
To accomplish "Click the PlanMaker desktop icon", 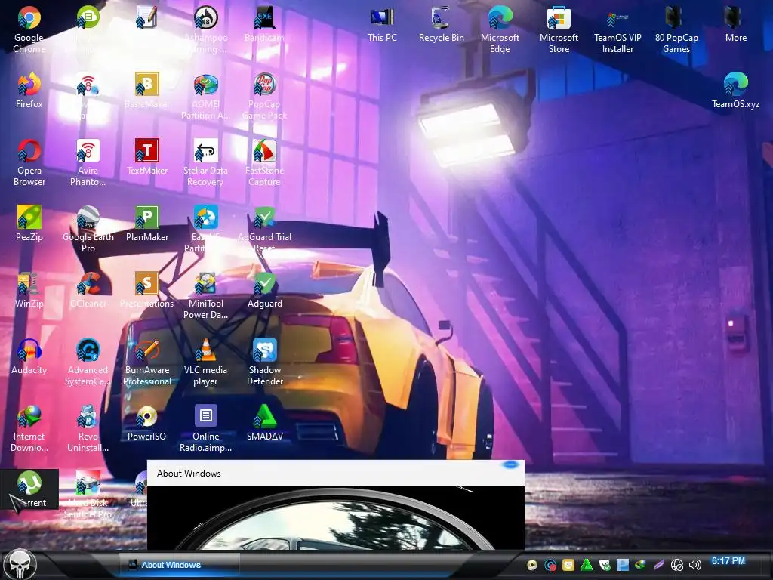I will click(x=147, y=217).
